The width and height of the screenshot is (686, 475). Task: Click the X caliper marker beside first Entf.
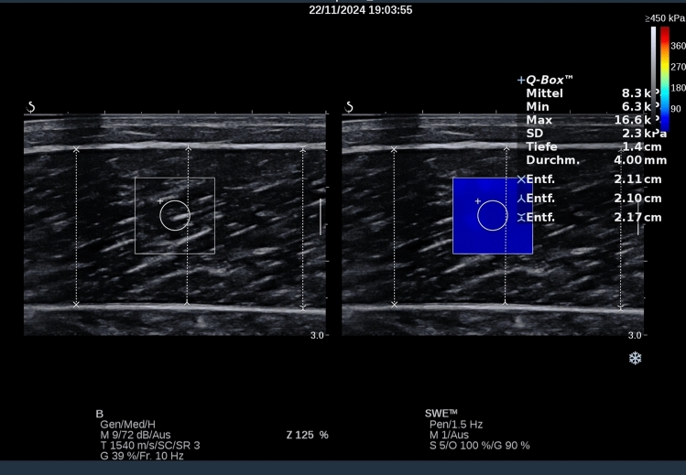click(x=521, y=179)
